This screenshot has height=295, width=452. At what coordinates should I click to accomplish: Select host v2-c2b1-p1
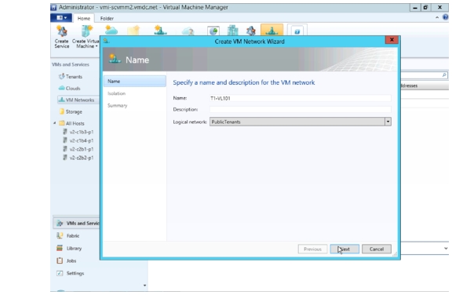coord(78,149)
